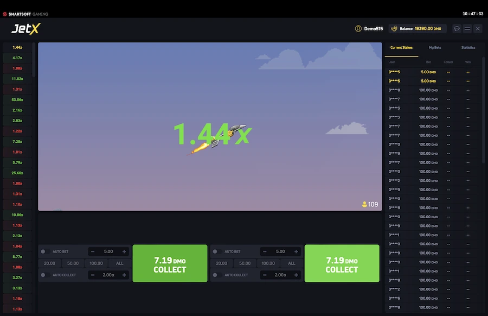
Task: Click the Demo515 username
Action: click(x=374, y=29)
